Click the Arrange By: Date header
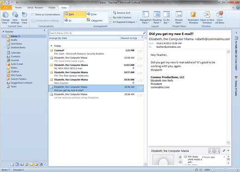Image resolution: width=240 pixels, height=172 pixels. click(84, 38)
